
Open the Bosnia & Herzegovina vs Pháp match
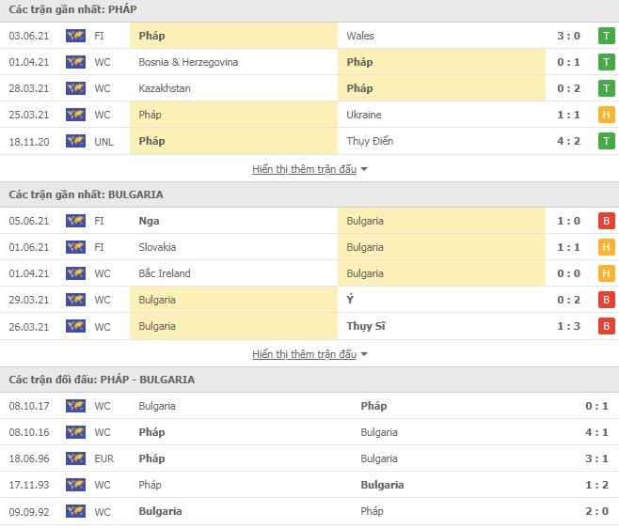309,62
